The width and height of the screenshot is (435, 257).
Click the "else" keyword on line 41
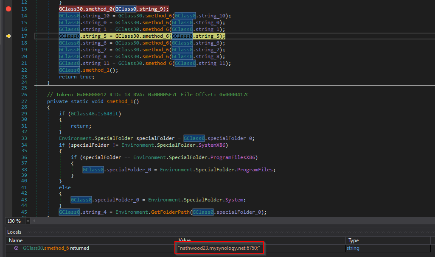point(65,187)
